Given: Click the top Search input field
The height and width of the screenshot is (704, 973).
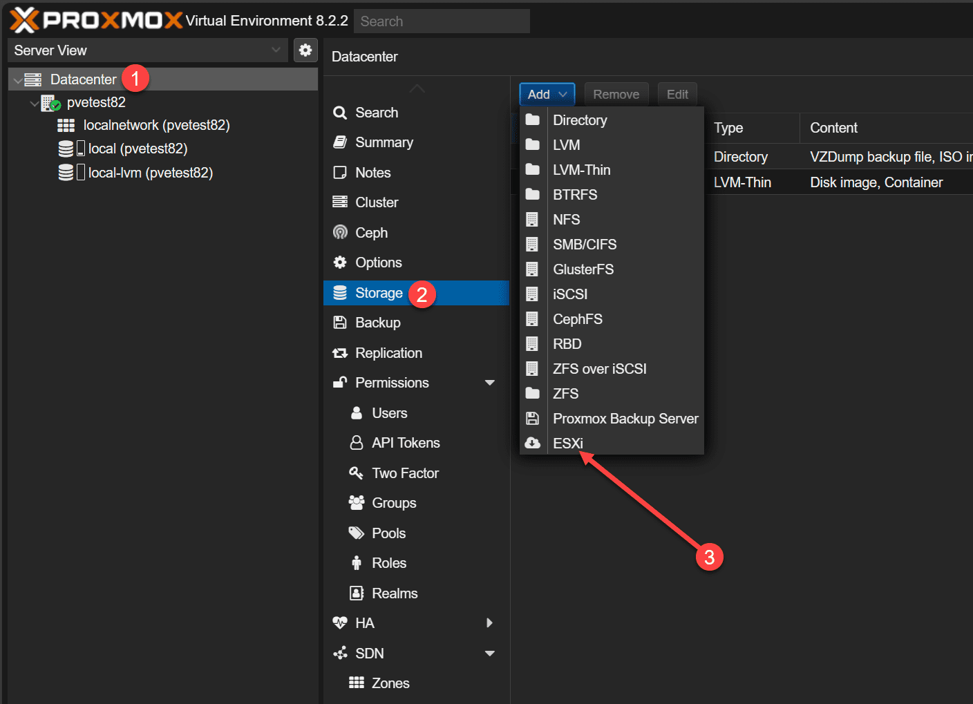Looking at the screenshot, I should [442, 21].
